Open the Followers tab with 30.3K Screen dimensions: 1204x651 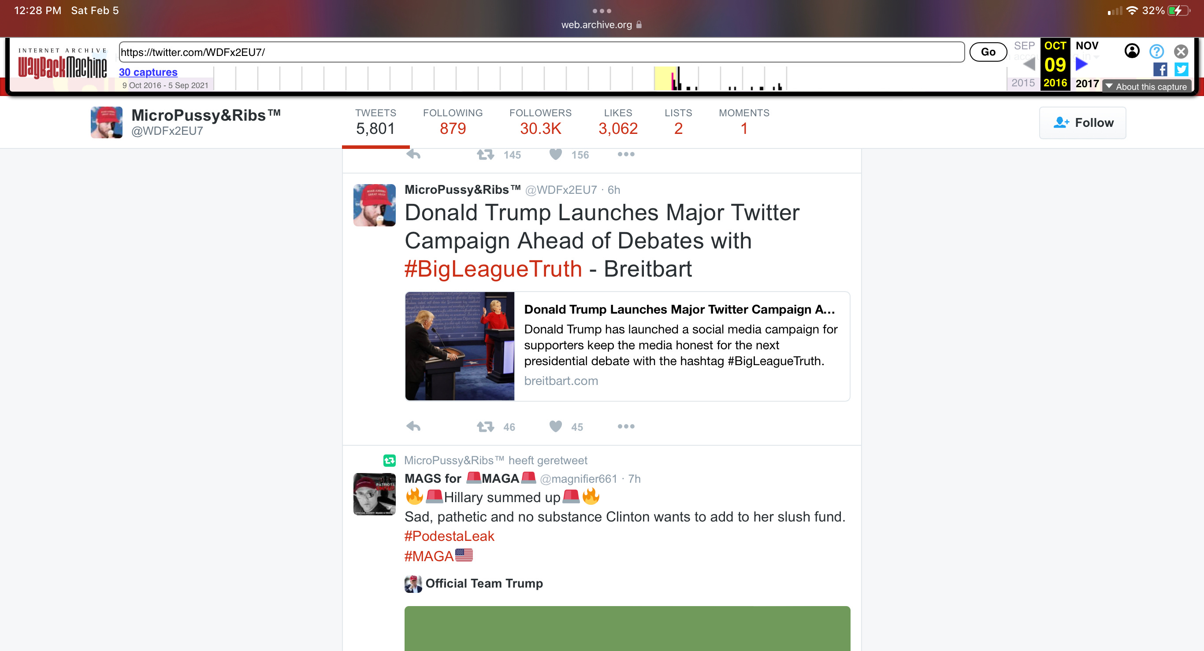[540, 123]
